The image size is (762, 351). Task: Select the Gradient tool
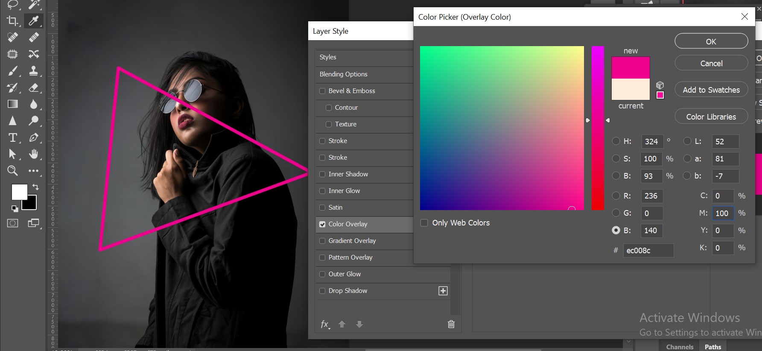pos(13,104)
